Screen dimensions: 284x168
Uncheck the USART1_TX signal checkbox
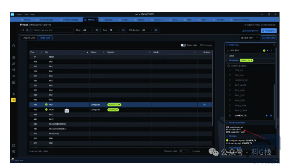[x=230, y=115]
